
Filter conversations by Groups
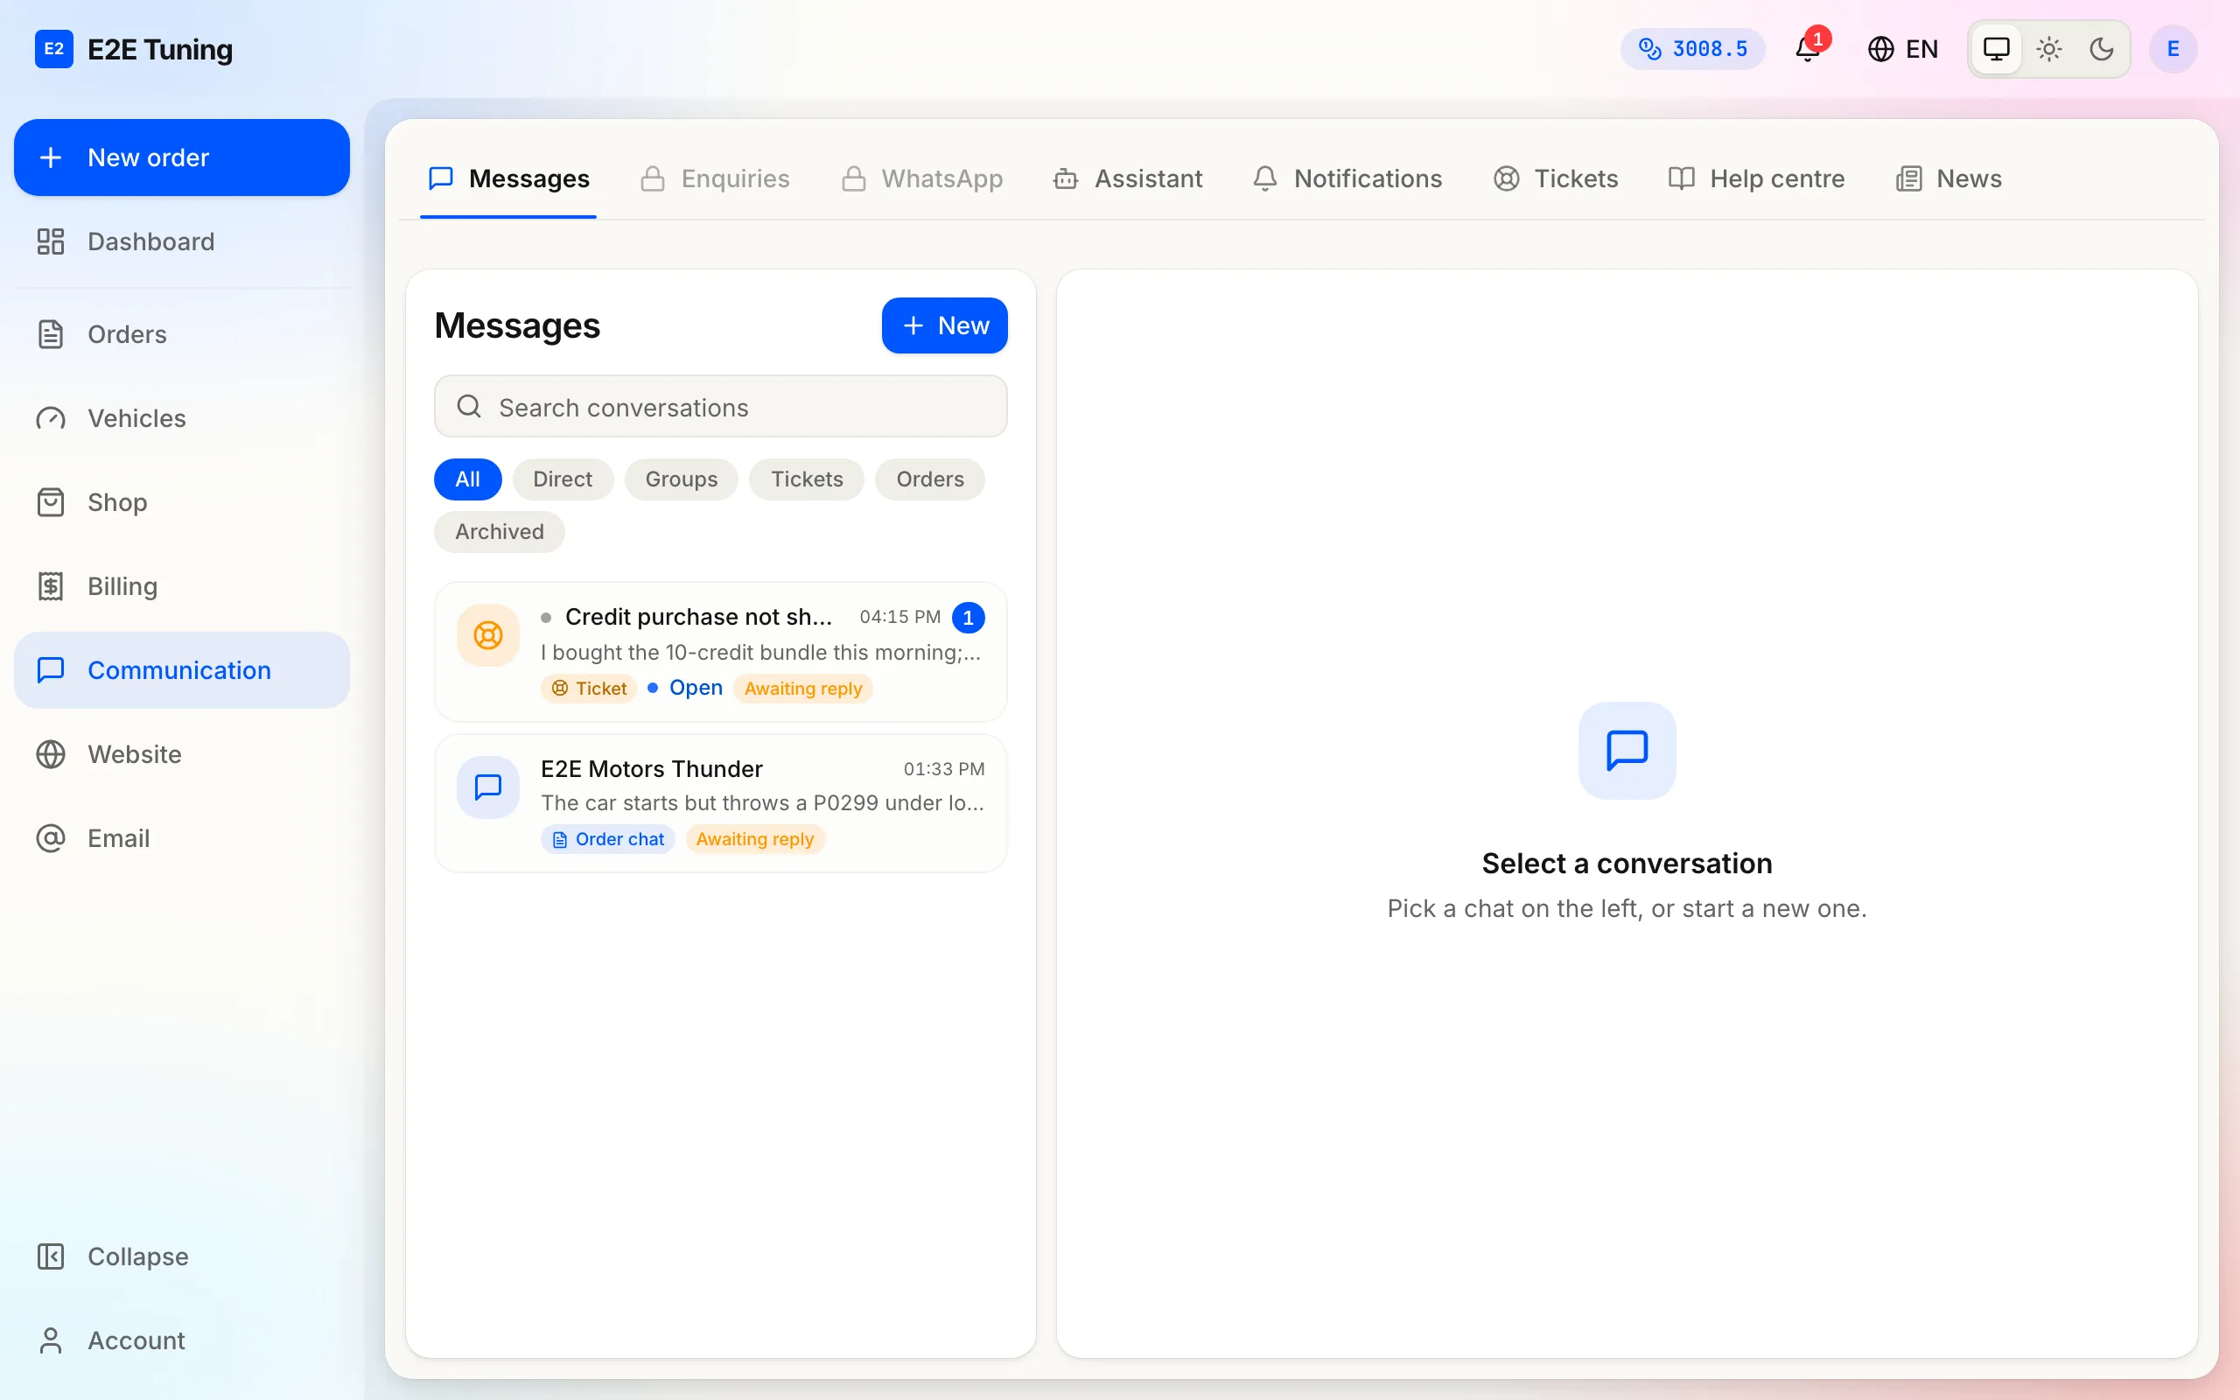(682, 479)
